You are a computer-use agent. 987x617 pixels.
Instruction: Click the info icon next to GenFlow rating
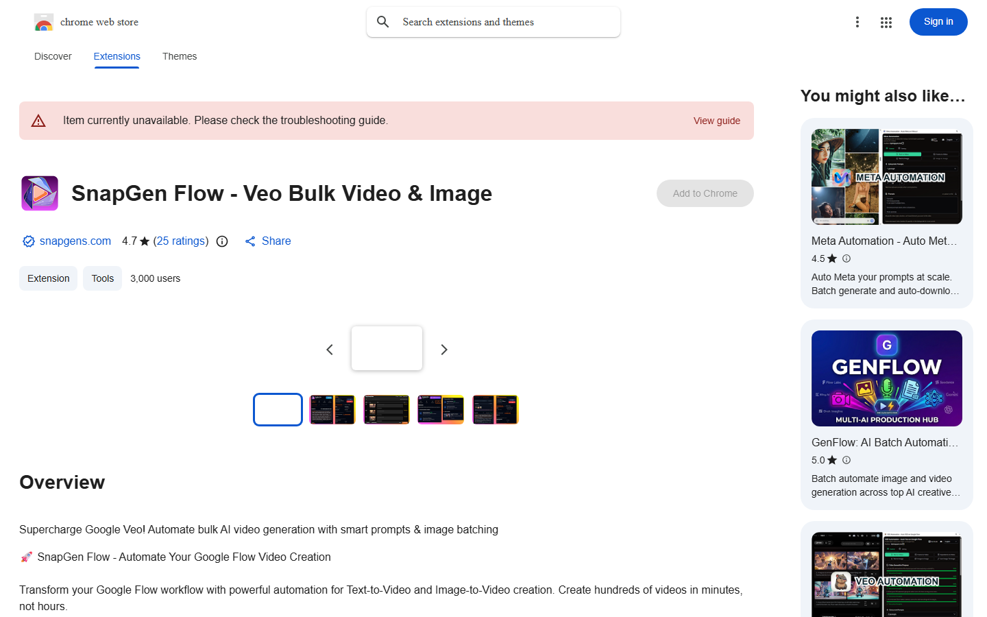846,460
